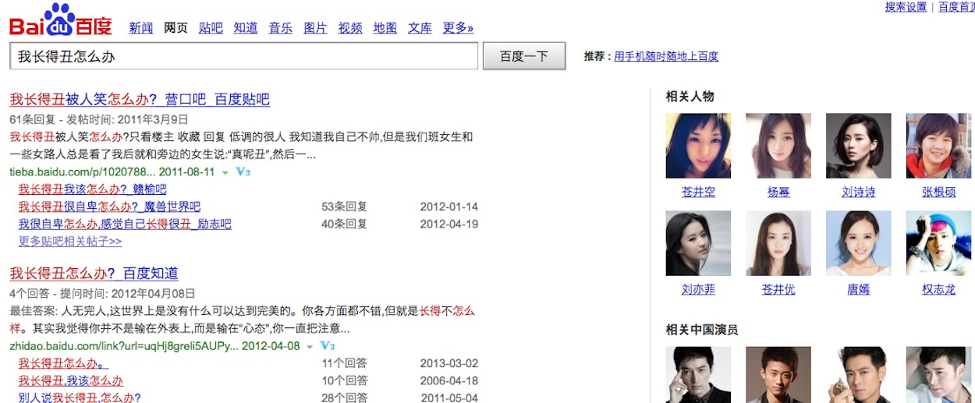Click 更多贴吧相关帖子>> link
The width and height of the screenshot is (975, 403).
tap(70, 241)
